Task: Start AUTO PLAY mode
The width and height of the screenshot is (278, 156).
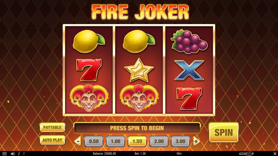Action: click(52, 140)
